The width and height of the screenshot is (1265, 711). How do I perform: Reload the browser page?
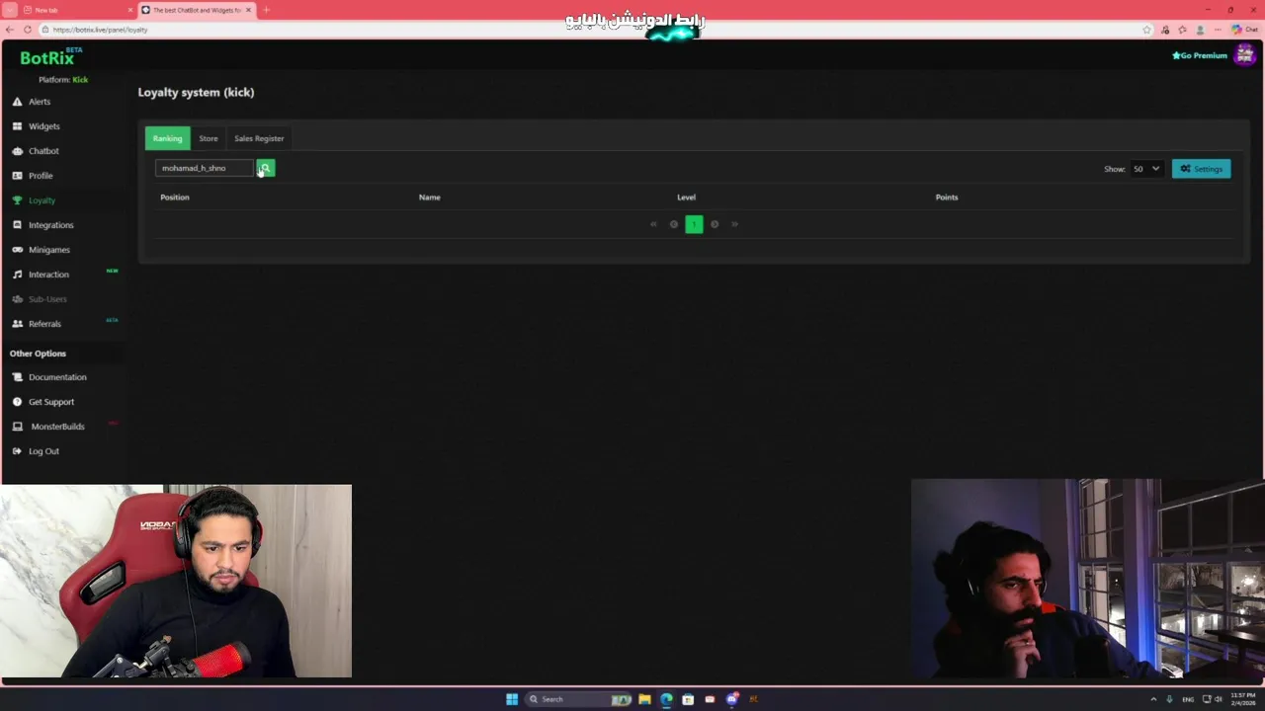28,30
